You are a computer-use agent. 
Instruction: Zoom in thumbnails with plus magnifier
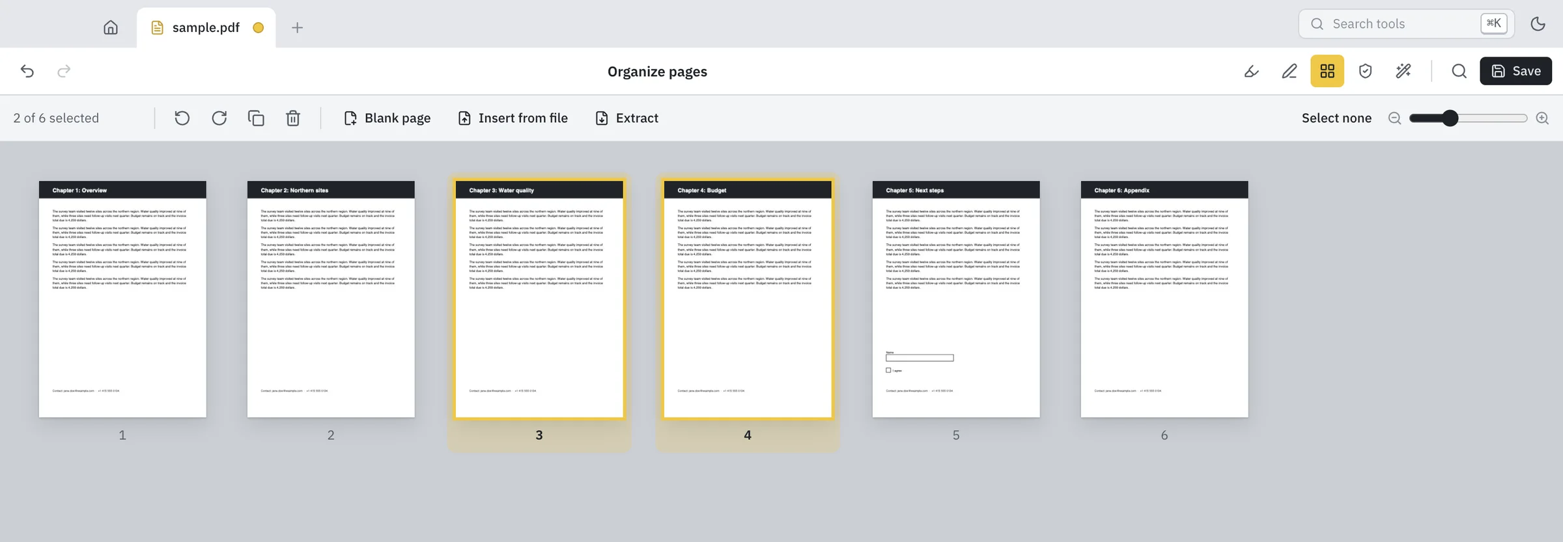(1542, 118)
